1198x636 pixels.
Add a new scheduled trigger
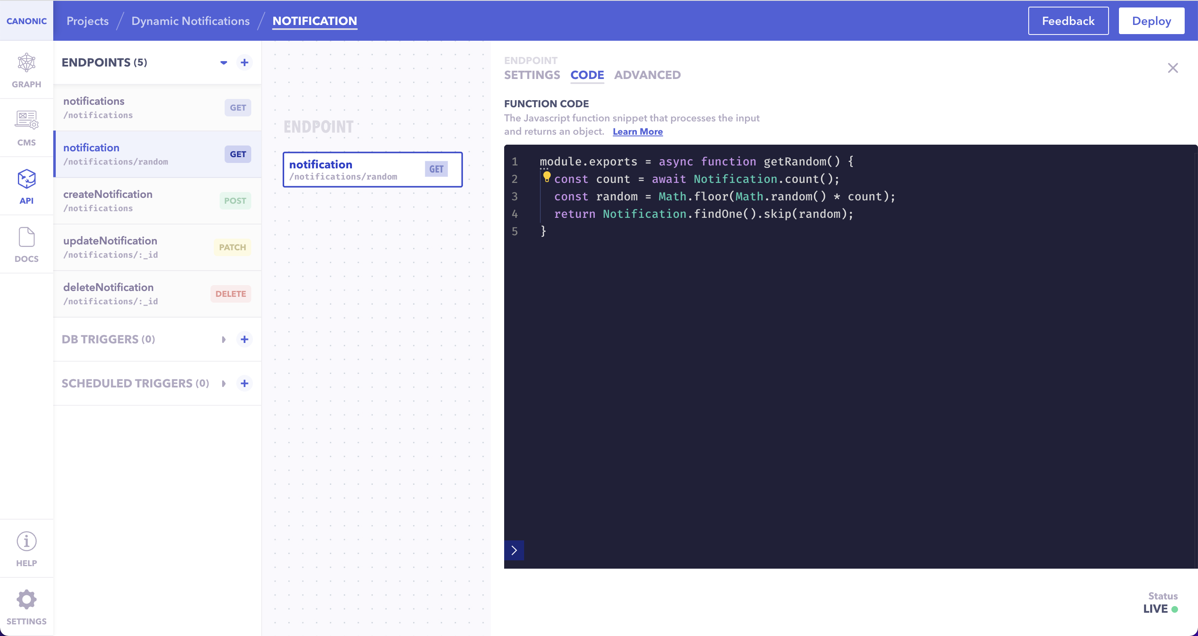tap(244, 384)
